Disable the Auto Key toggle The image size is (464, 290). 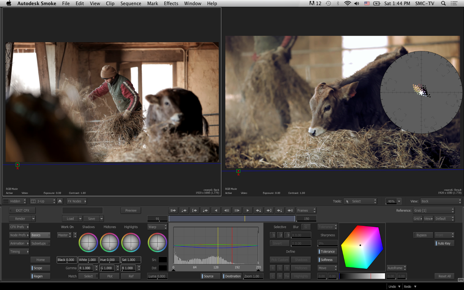pyautogui.click(x=444, y=243)
